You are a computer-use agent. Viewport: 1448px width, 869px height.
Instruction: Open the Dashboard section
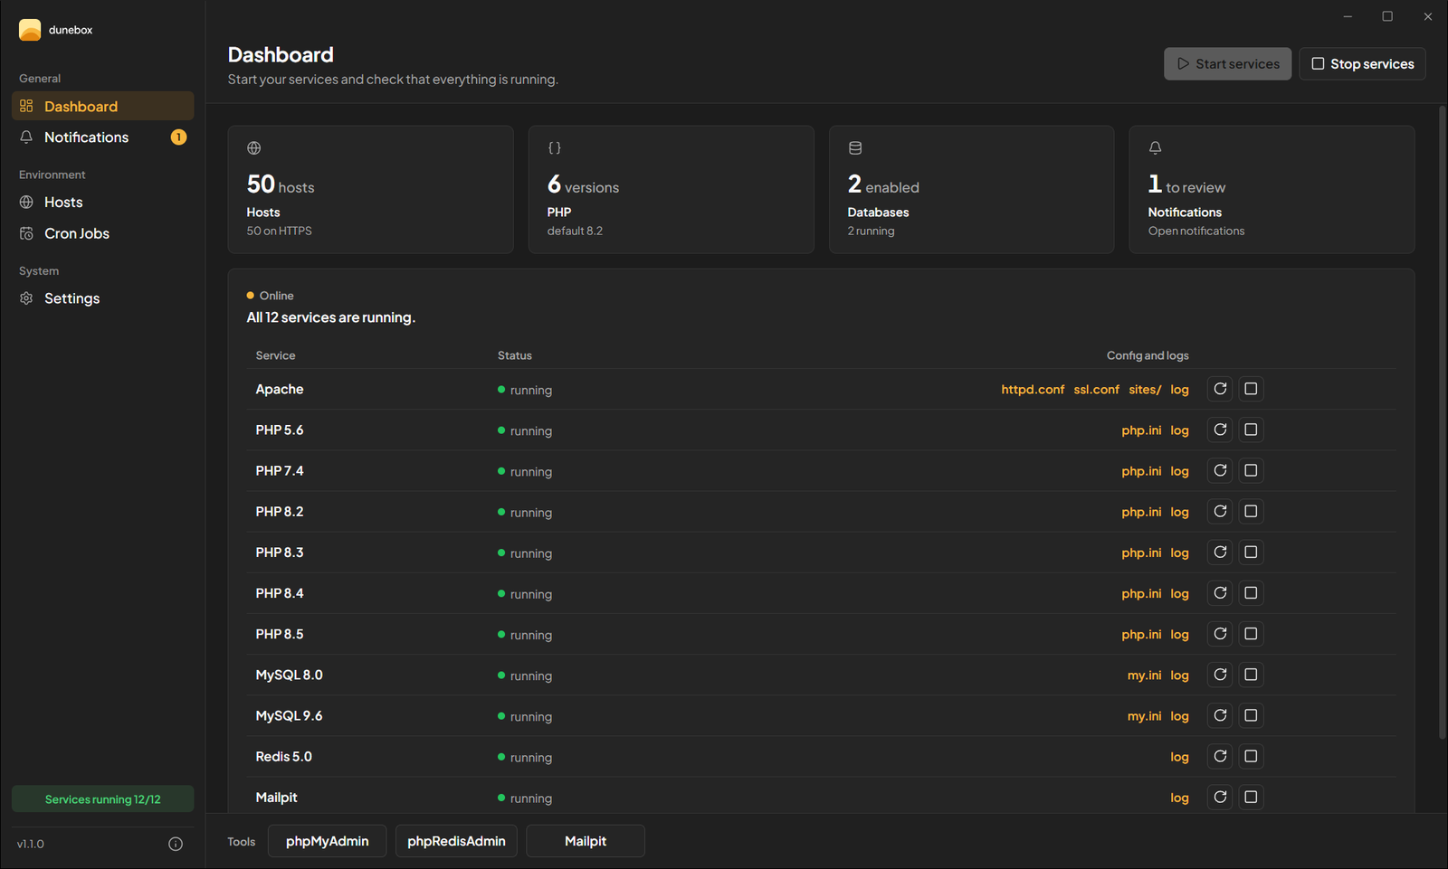pos(103,106)
